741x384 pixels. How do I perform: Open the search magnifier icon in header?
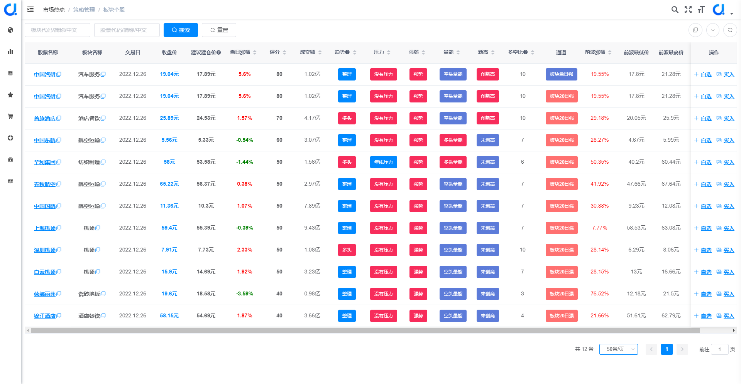675,10
